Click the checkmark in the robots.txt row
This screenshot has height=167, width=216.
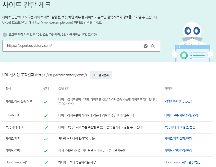pyautogui.click(x=46, y=116)
